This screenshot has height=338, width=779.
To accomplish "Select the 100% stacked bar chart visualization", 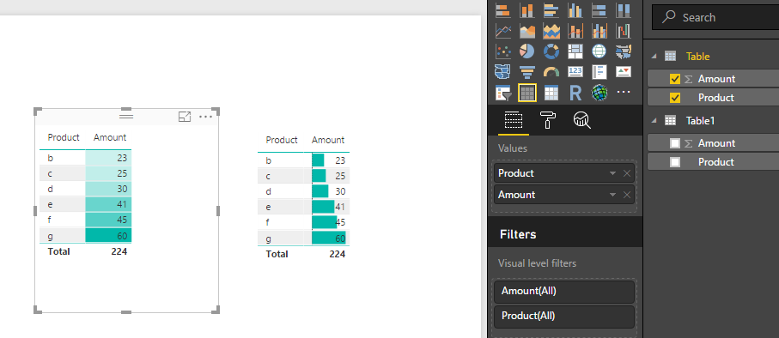I will pyautogui.click(x=599, y=10).
